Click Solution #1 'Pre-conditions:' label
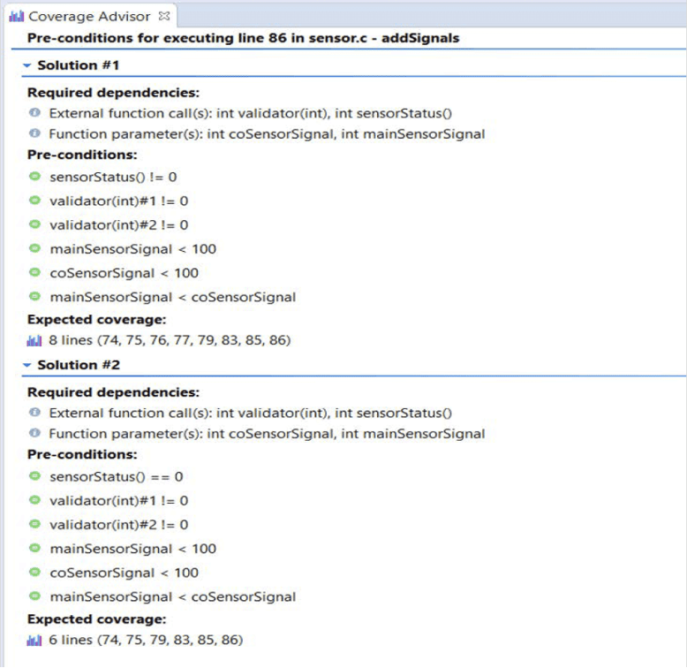This screenshot has width=687, height=668. point(82,155)
